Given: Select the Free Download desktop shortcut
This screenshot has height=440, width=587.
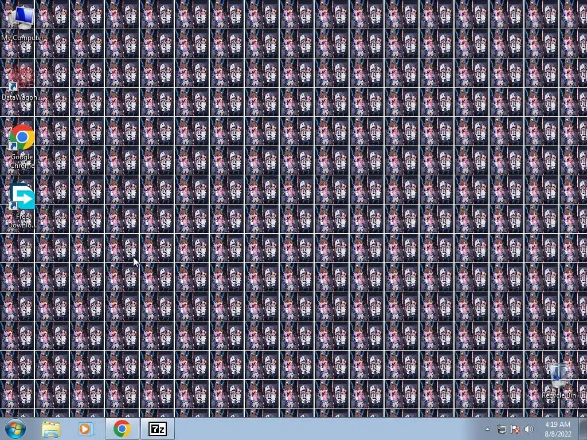Looking at the screenshot, I should click(22, 206).
